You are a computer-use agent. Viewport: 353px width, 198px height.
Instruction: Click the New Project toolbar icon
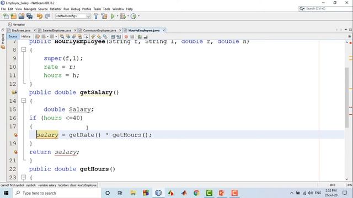(13, 16)
